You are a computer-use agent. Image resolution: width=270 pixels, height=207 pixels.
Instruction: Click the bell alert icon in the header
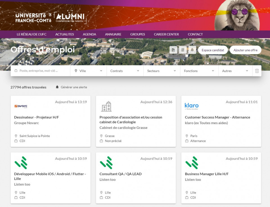(x=192, y=50)
